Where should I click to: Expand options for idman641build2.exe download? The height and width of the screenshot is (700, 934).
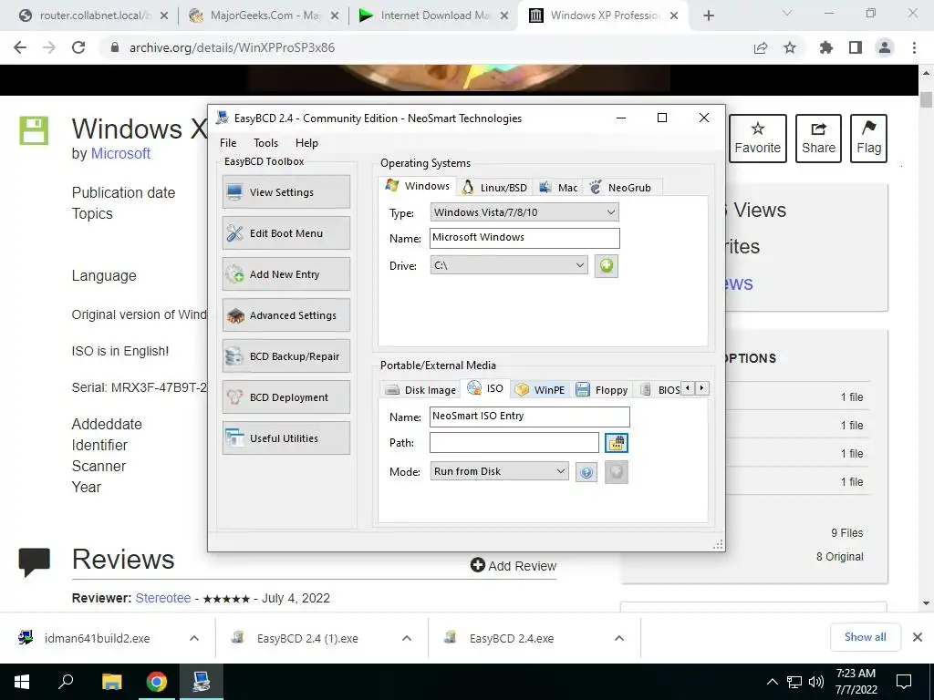tap(194, 638)
